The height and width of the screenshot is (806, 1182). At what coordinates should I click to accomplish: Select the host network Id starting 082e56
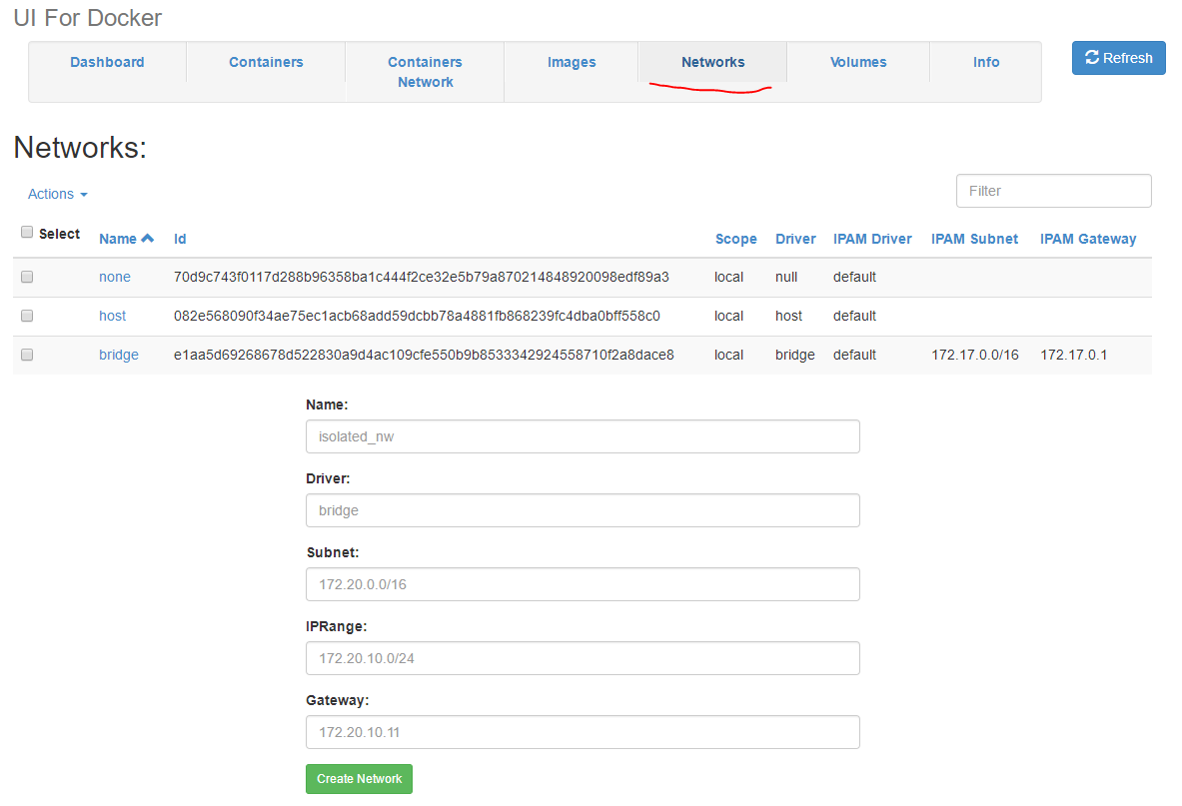click(x=417, y=317)
